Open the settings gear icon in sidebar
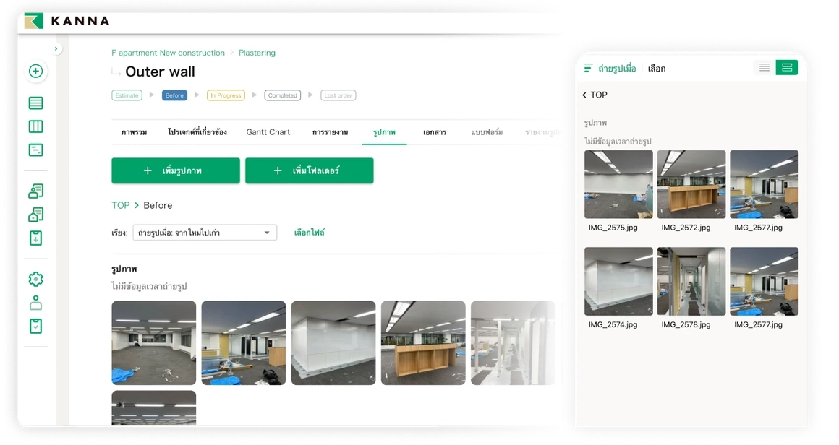 coord(36,279)
